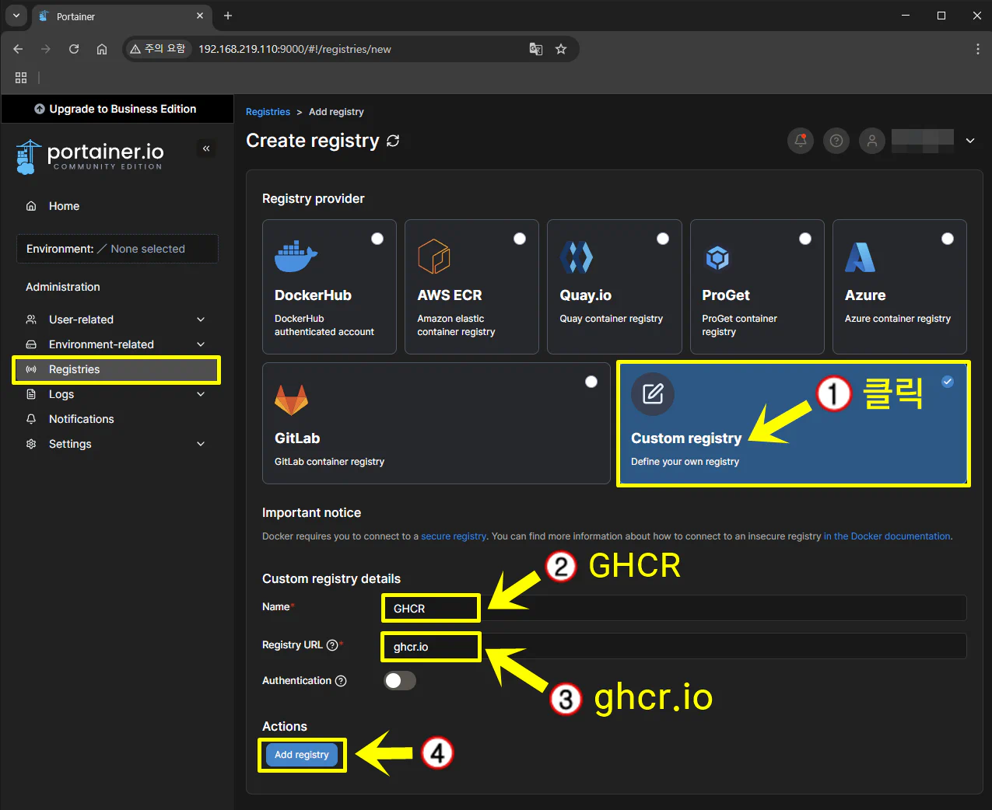The width and height of the screenshot is (992, 810).
Task: Open Settings in the sidebar
Action: 117,444
